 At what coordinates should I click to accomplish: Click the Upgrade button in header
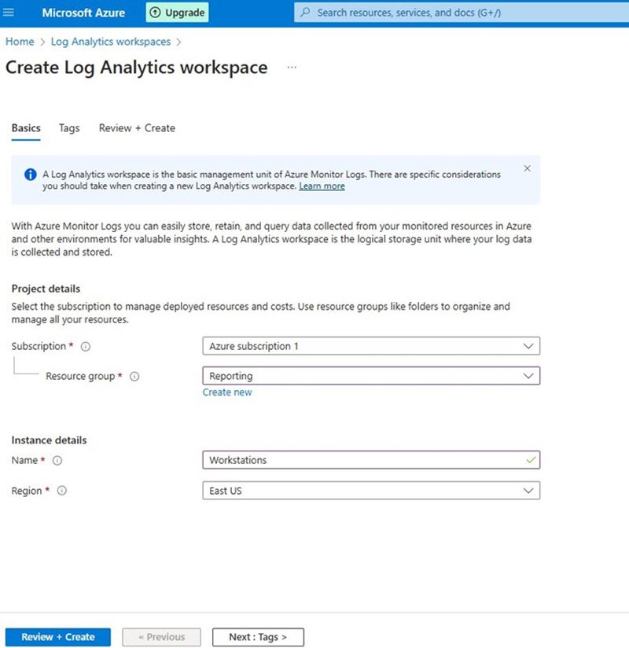point(177,13)
